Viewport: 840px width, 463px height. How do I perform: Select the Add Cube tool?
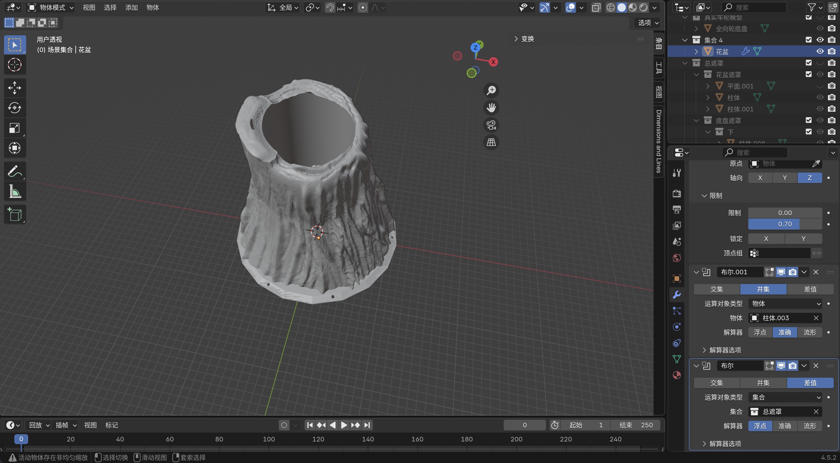click(x=15, y=214)
